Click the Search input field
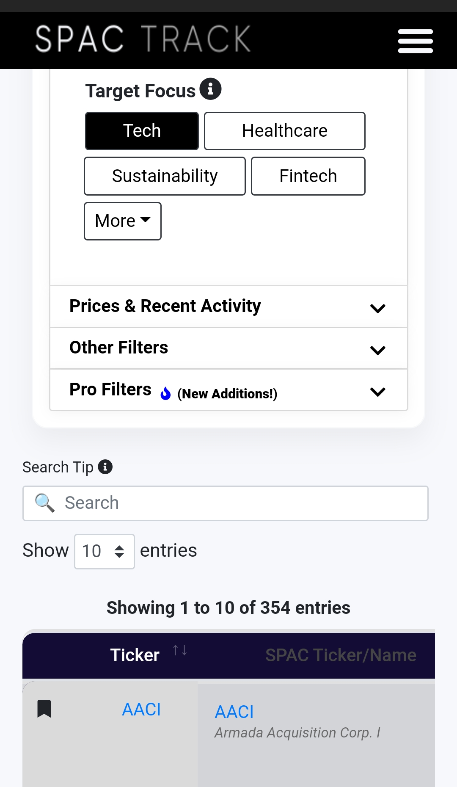457x787 pixels. [245, 503]
